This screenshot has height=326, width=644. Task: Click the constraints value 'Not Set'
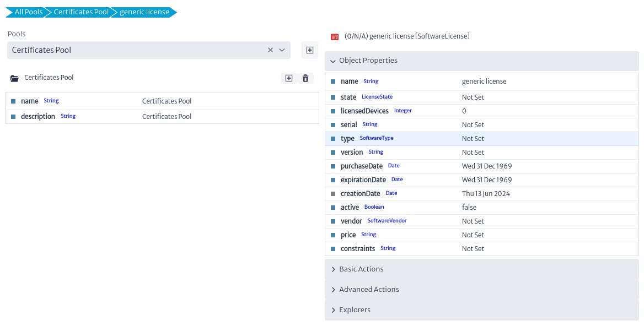point(473,248)
